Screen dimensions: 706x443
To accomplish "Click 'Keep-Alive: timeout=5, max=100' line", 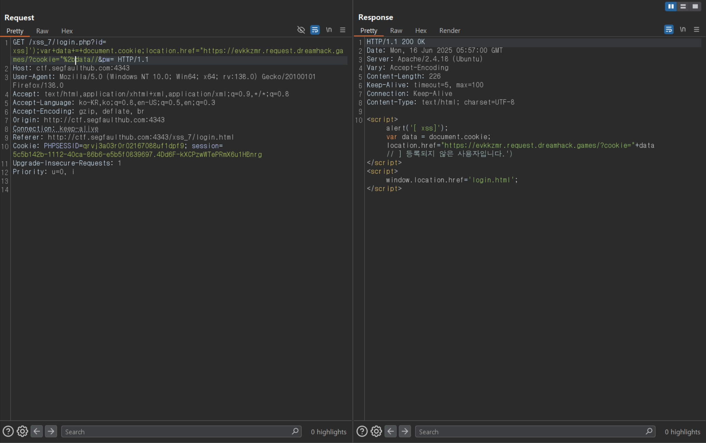I will pyautogui.click(x=425, y=85).
